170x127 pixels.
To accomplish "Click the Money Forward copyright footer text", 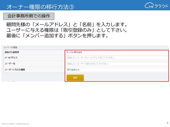I will (15, 124).
